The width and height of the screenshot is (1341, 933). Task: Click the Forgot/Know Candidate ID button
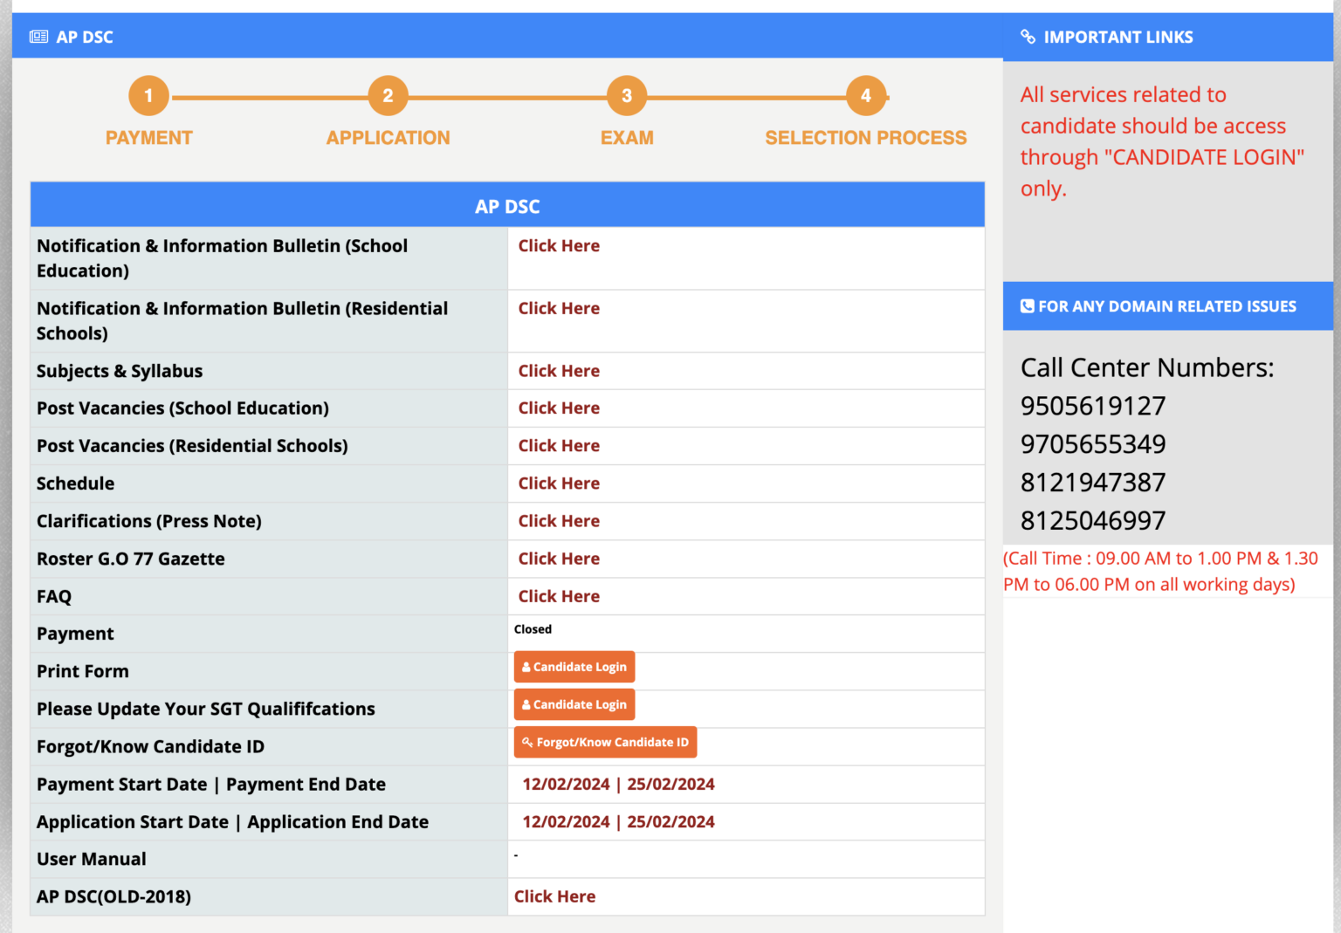(605, 742)
